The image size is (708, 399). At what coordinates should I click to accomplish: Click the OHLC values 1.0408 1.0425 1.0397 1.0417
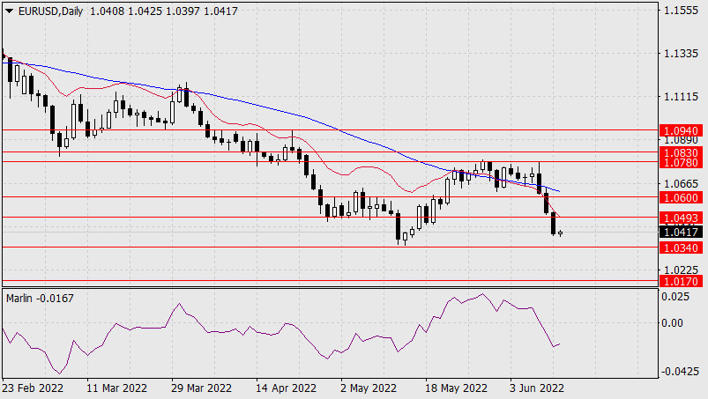[164, 11]
